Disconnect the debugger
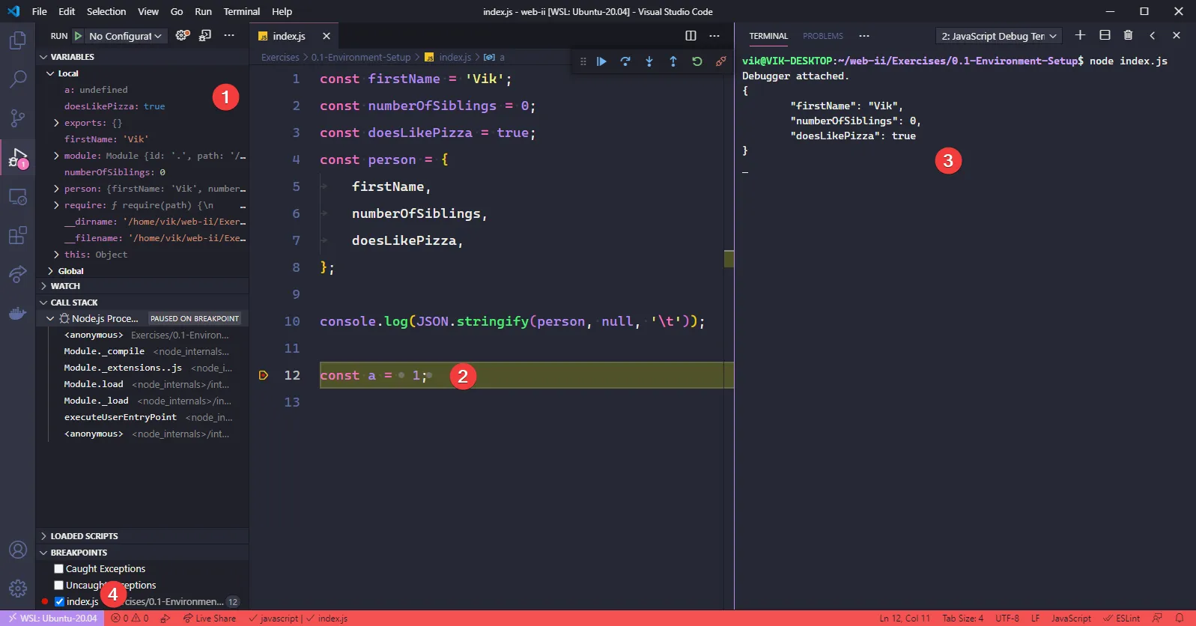1196x626 pixels. coord(721,61)
